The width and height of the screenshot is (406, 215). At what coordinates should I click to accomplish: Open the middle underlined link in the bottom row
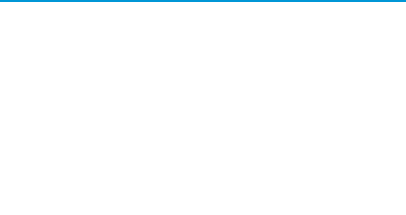point(109,214)
